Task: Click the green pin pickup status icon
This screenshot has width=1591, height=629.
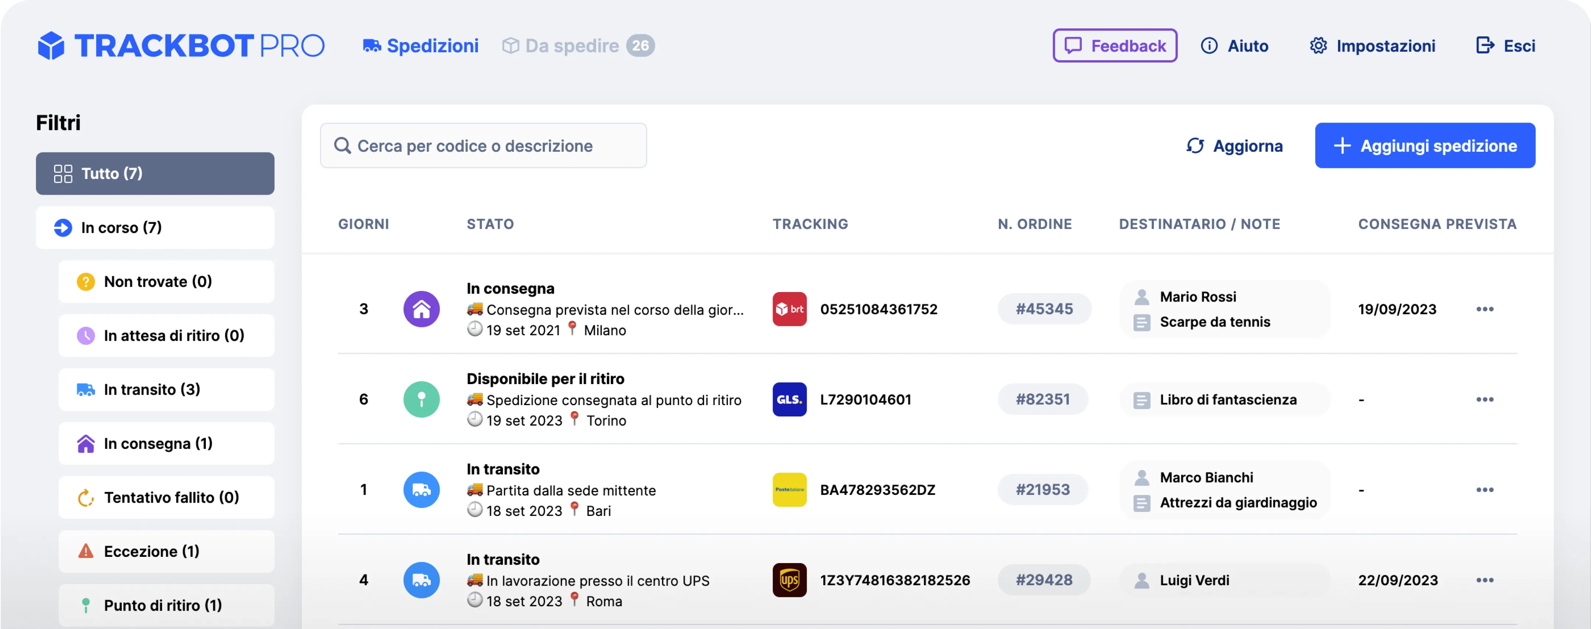Action: [421, 399]
